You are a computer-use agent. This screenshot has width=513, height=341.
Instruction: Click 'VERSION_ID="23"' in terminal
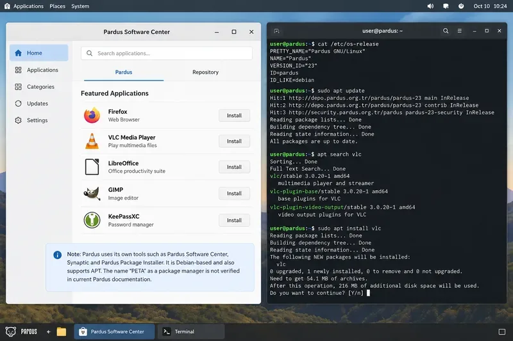click(294, 66)
